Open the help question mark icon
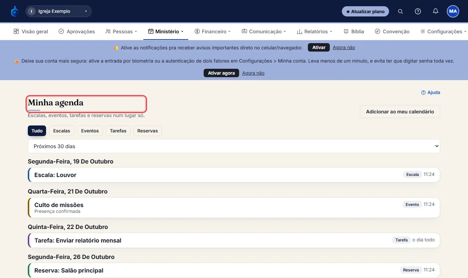 [x=418, y=11]
